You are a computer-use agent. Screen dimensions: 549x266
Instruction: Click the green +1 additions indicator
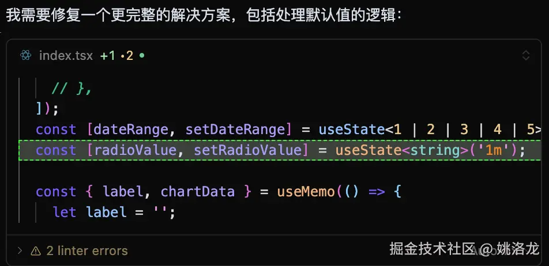click(x=107, y=56)
